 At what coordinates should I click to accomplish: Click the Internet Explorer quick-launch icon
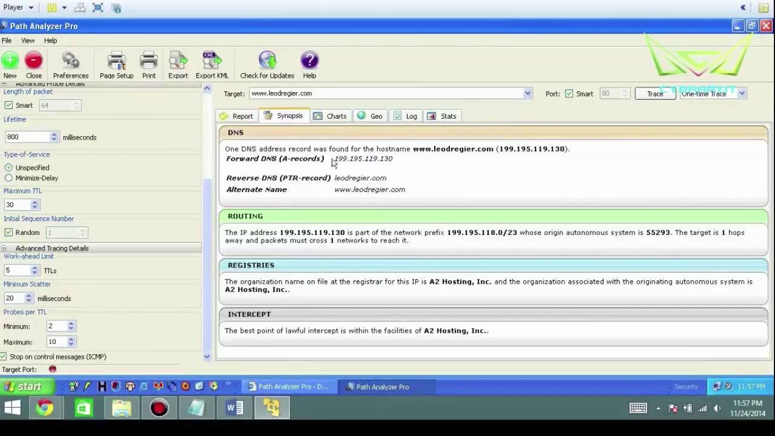144,386
